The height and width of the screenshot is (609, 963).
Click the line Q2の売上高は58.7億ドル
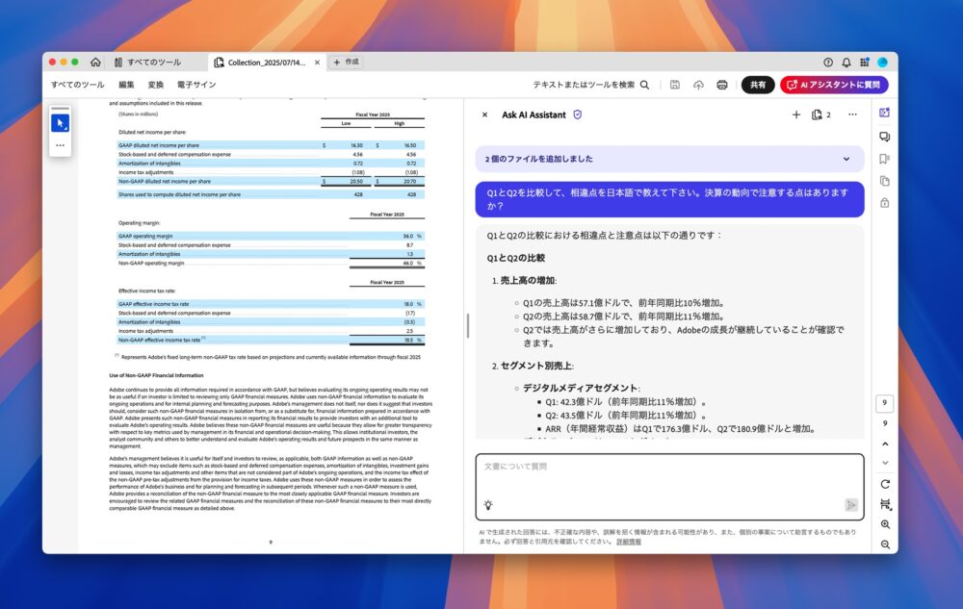[x=624, y=317]
